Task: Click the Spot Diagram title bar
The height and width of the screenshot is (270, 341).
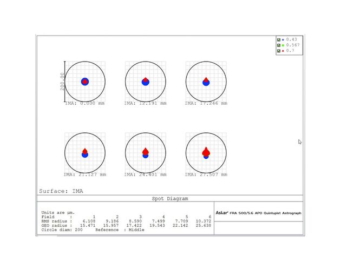Action: point(170,199)
